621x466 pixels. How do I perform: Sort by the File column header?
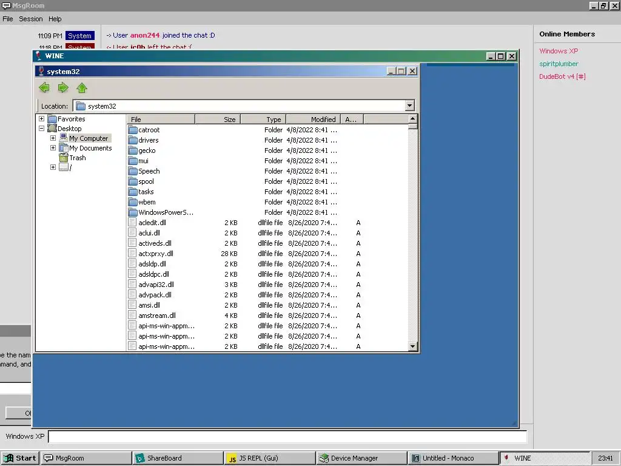point(161,120)
